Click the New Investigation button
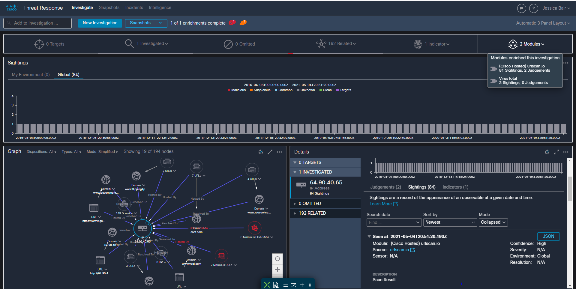Image resolution: width=576 pixels, height=289 pixels. pyautogui.click(x=100, y=23)
